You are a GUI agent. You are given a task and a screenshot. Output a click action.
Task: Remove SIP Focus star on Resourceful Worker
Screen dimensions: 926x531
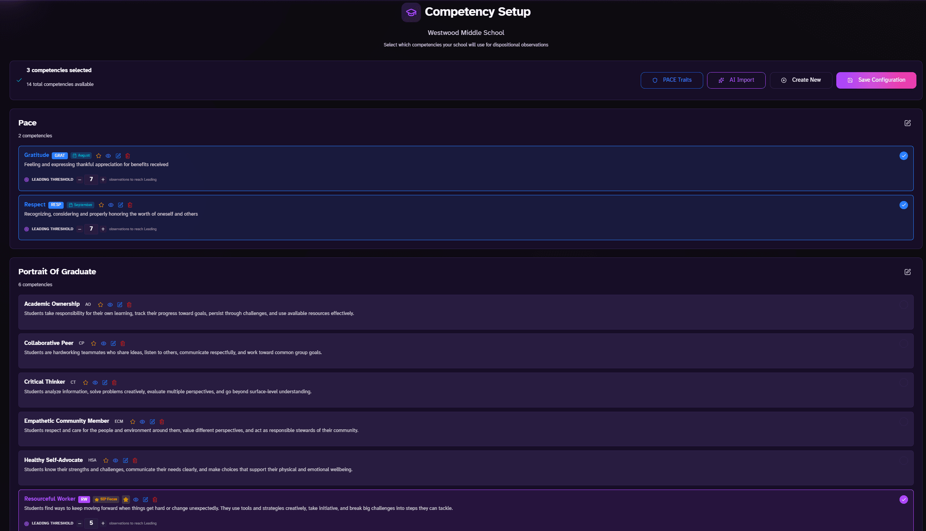point(126,500)
